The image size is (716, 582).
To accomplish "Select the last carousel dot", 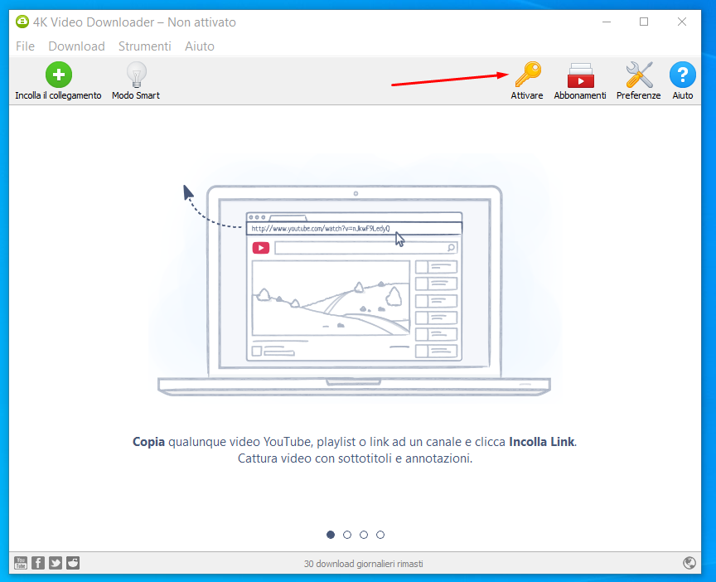I will [380, 535].
